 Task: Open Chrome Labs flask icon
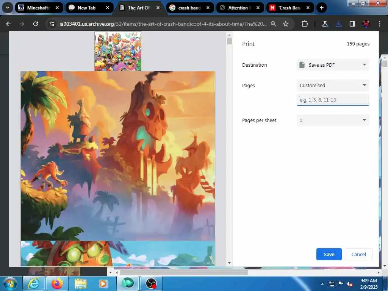[325, 24]
